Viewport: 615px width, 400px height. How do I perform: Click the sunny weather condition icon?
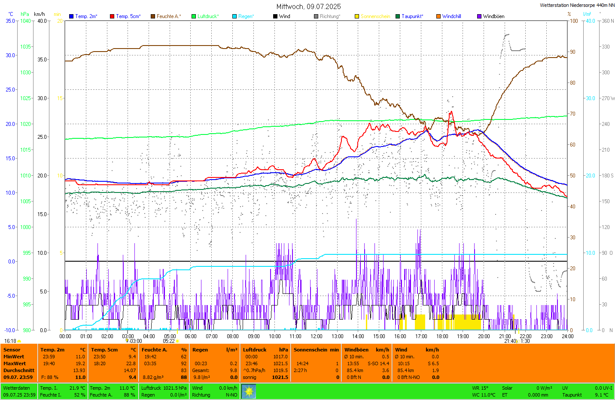click(x=249, y=391)
